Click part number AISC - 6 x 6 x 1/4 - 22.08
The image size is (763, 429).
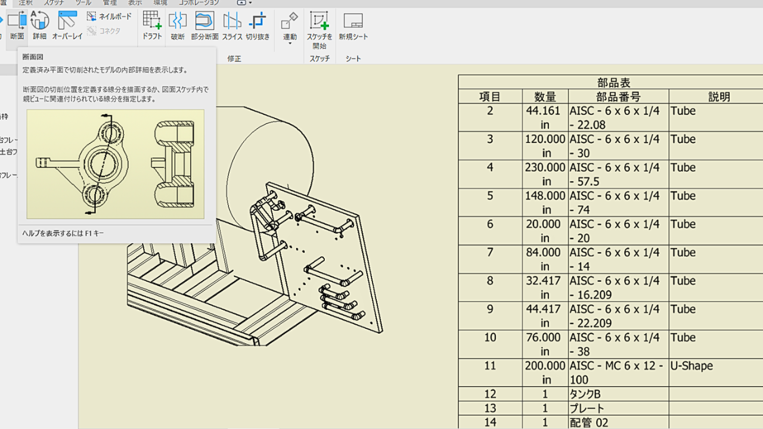point(618,118)
